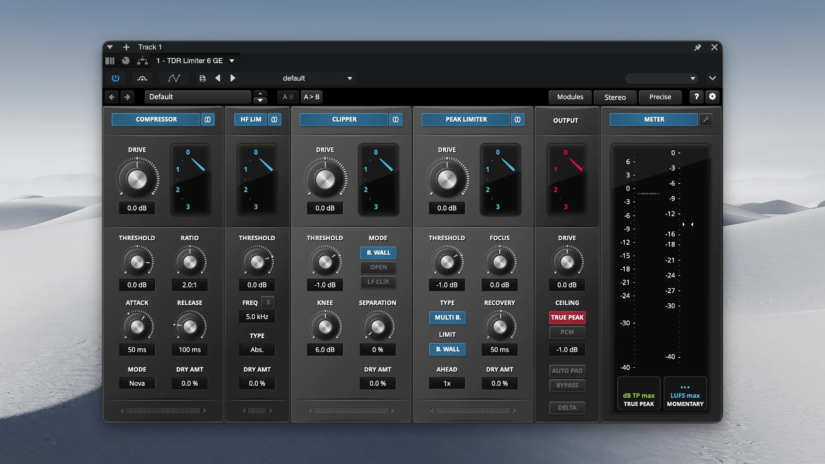The width and height of the screenshot is (825, 464).
Task: Click the clipper stereo link icon
Action: coord(396,119)
